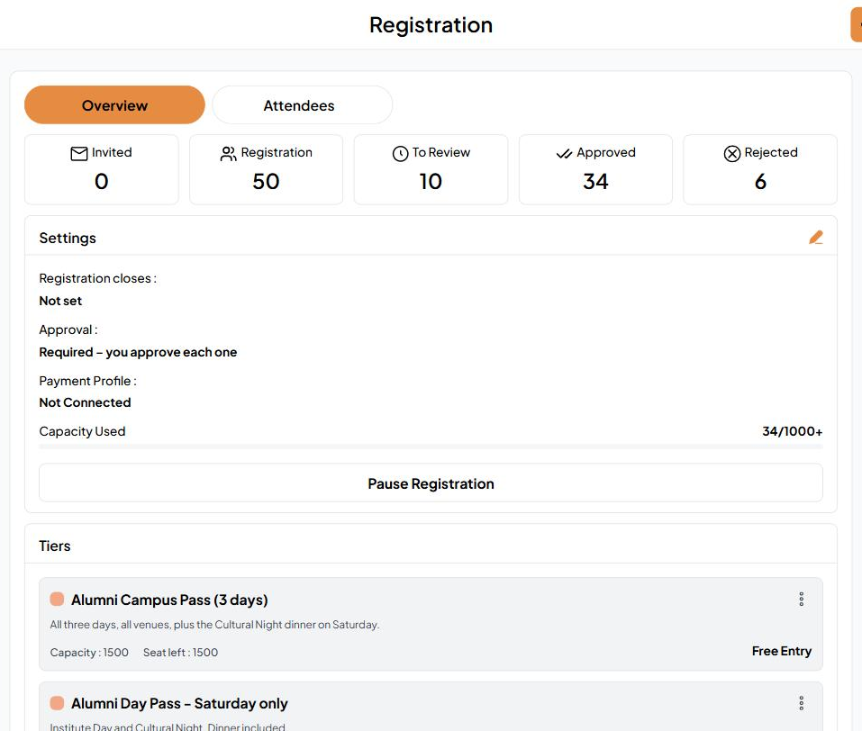This screenshot has height=731, width=862.
Task: Click the Capacity Used label
Action: coord(82,431)
